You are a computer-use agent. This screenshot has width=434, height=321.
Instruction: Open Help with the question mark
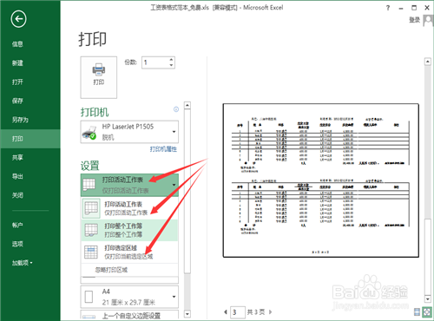point(388,8)
